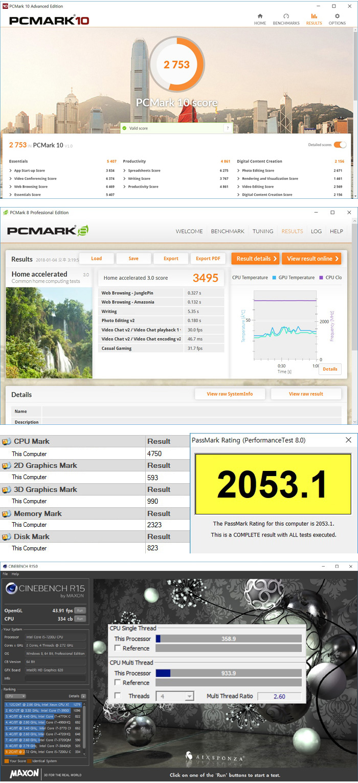Click the Details arrow in Ranking panel
This screenshot has width=358, height=783.
(x=83, y=696)
